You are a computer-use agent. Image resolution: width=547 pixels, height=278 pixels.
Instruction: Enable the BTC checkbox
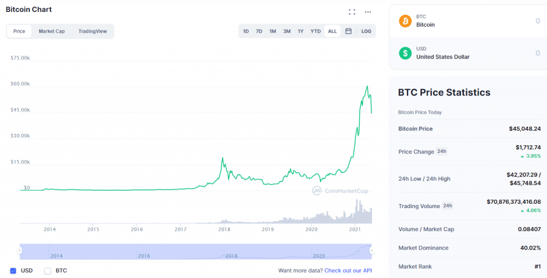(48, 270)
